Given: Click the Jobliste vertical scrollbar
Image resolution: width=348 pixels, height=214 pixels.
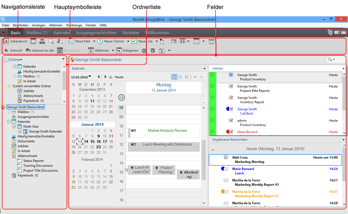Looking at the screenshot, I should pos(344,103).
